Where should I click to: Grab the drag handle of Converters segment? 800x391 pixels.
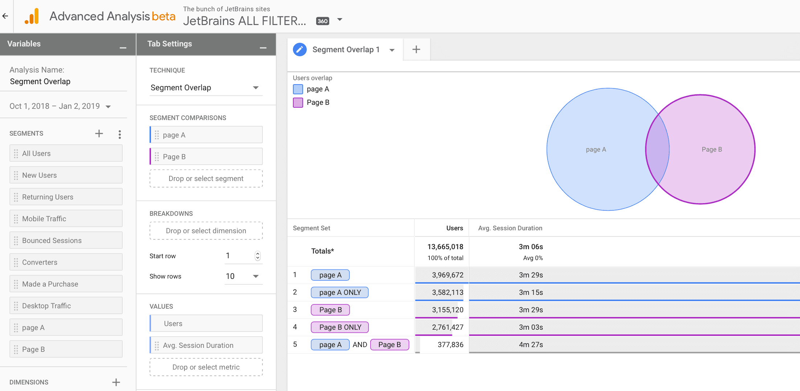[x=16, y=263]
